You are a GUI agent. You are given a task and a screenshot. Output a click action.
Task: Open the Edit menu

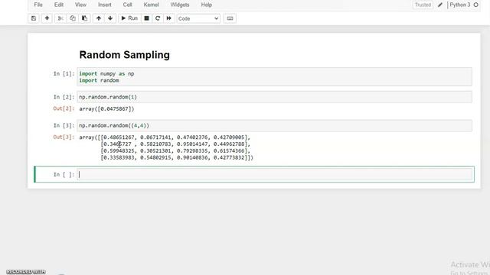(59, 5)
